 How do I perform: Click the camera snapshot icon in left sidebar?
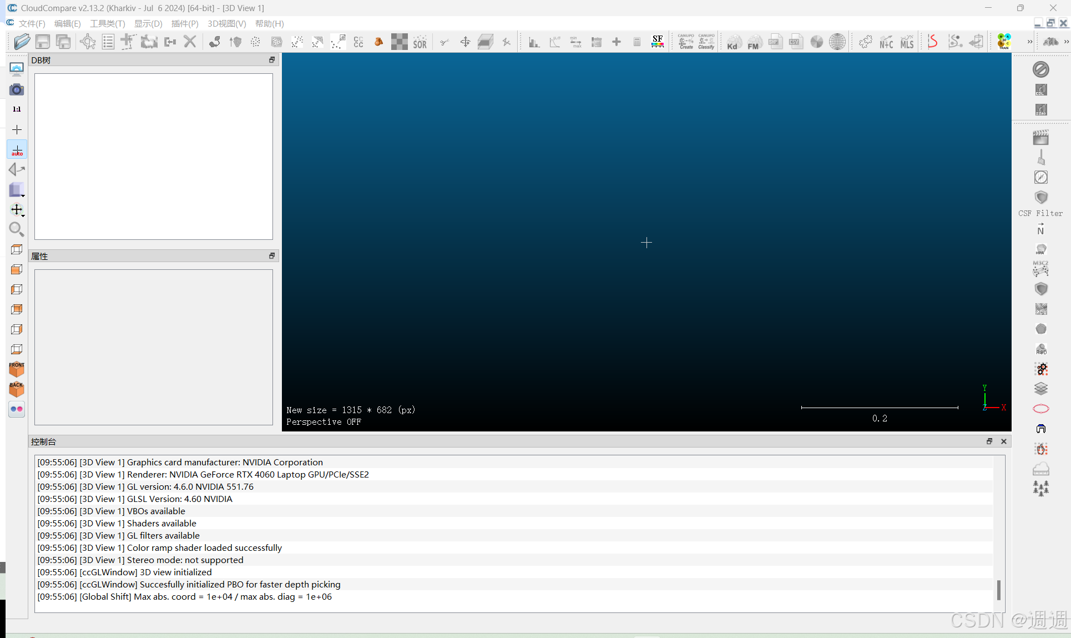click(17, 89)
